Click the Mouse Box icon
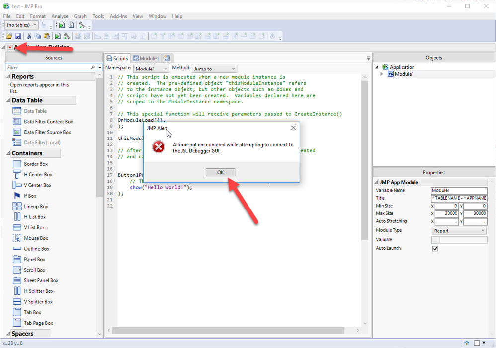 (17, 238)
